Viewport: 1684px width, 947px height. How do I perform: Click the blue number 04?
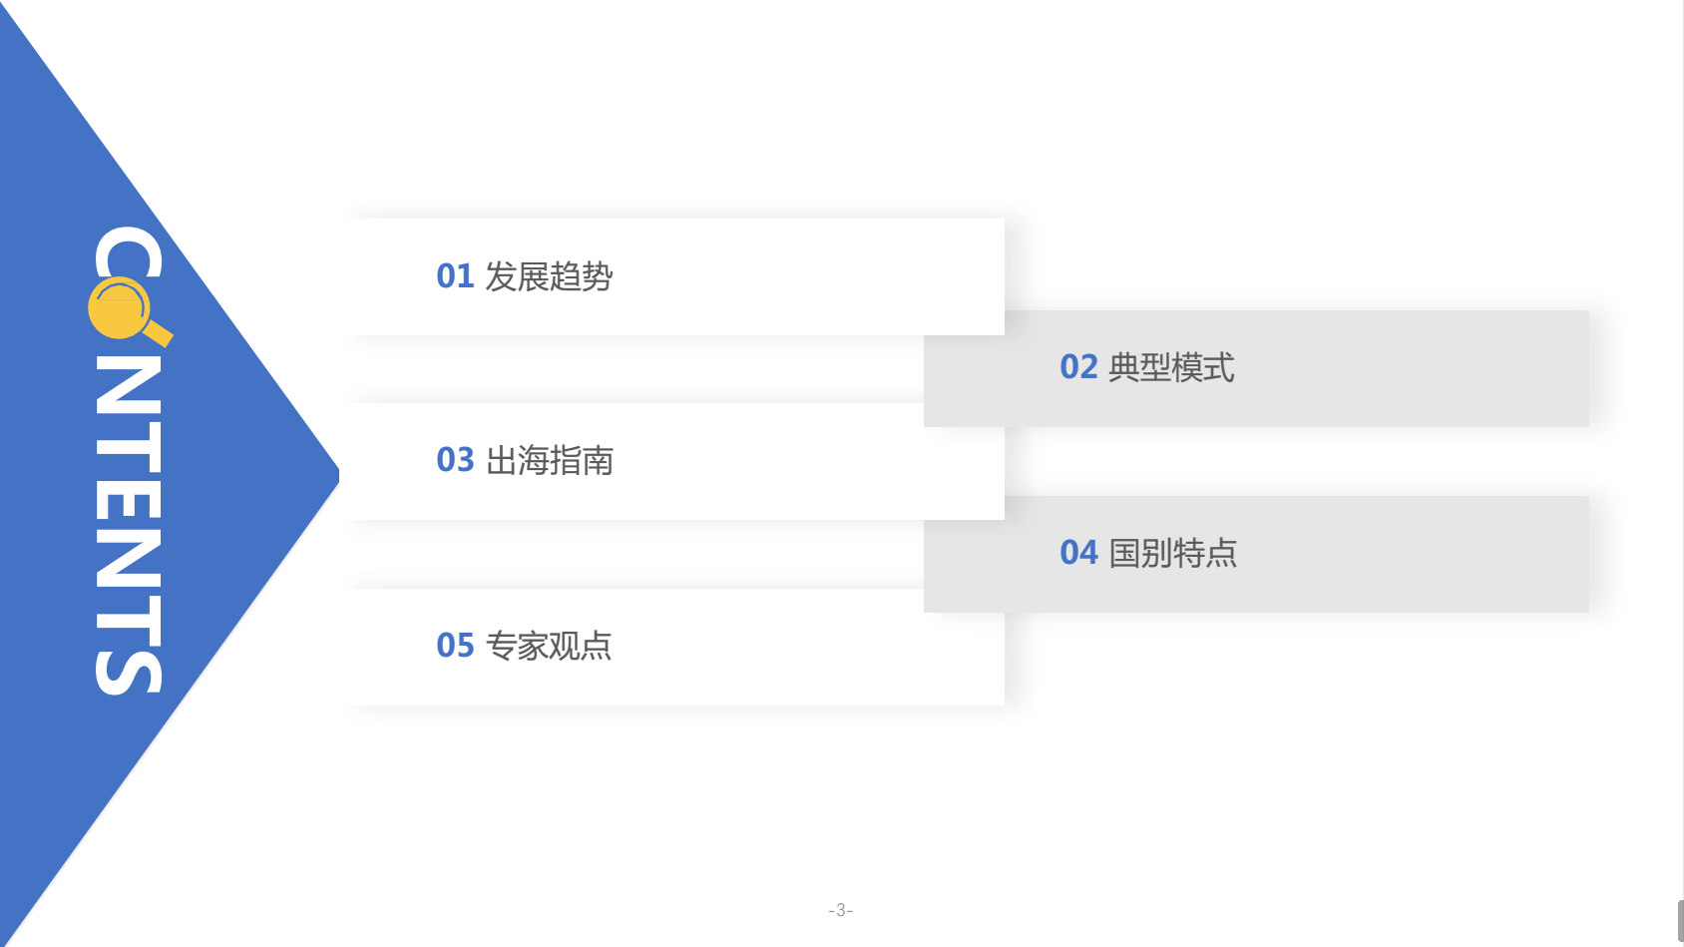(x=1078, y=553)
